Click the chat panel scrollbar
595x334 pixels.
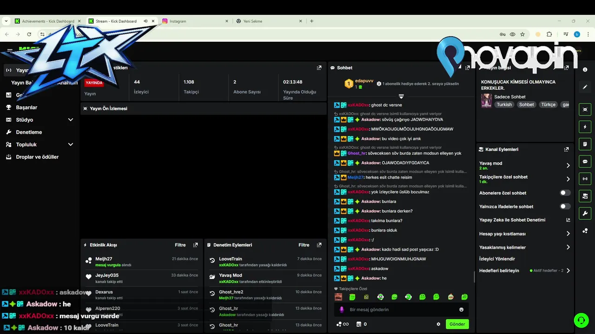tap(474, 277)
